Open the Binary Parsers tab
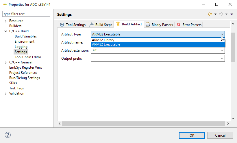 (x=159, y=25)
